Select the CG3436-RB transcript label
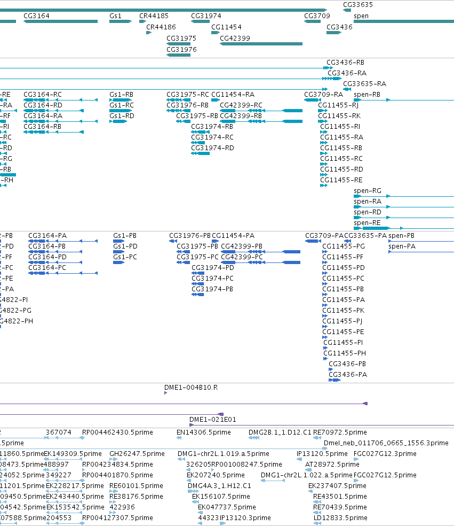Screen dimensions: 454x526 pos(346,63)
